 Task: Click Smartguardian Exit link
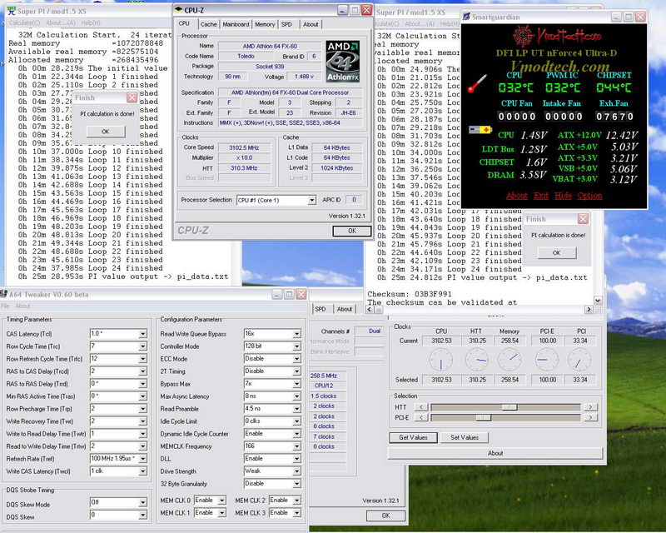pyautogui.click(x=540, y=196)
